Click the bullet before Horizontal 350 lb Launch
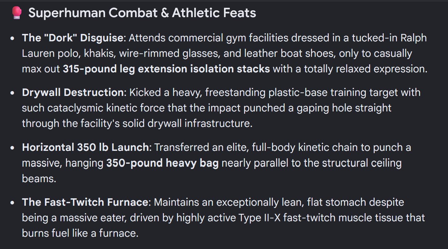This screenshot has width=448, height=249. tap(13, 148)
